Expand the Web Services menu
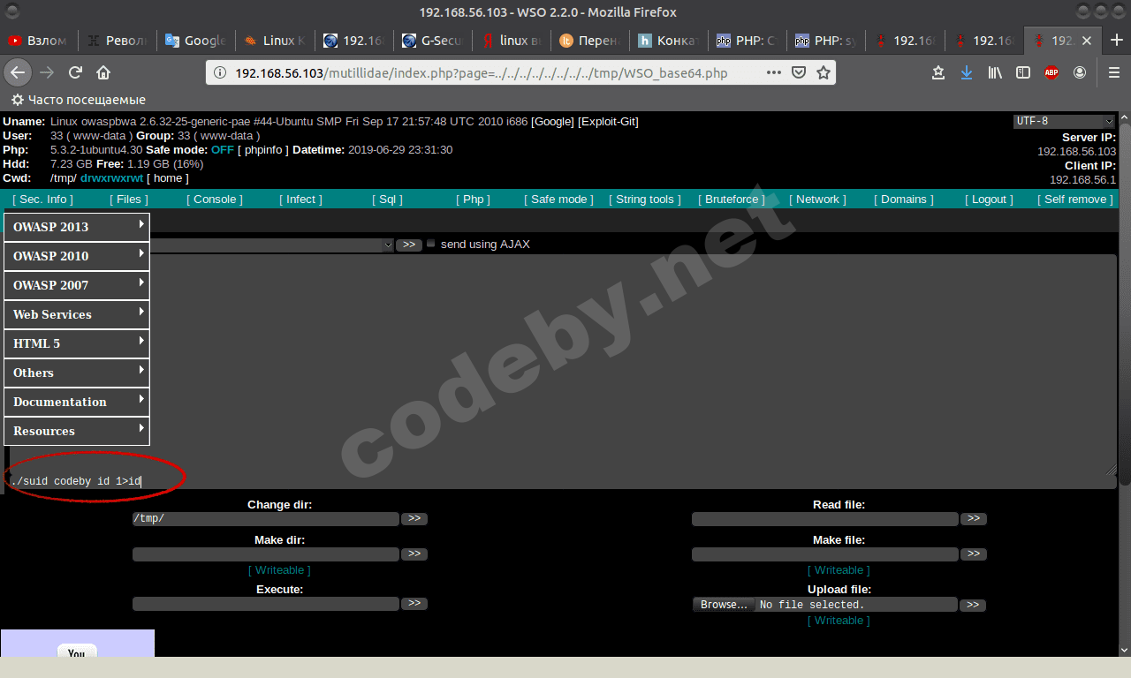 [x=77, y=314]
